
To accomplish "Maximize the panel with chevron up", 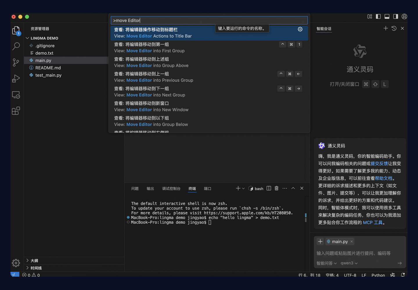I will click(293, 188).
